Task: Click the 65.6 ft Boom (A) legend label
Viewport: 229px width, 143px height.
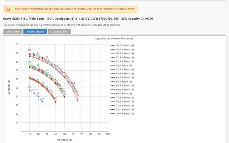Action: 125,90
